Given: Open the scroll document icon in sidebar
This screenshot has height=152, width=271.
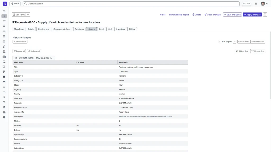Looking at the screenshot, I should coord(4,51).
